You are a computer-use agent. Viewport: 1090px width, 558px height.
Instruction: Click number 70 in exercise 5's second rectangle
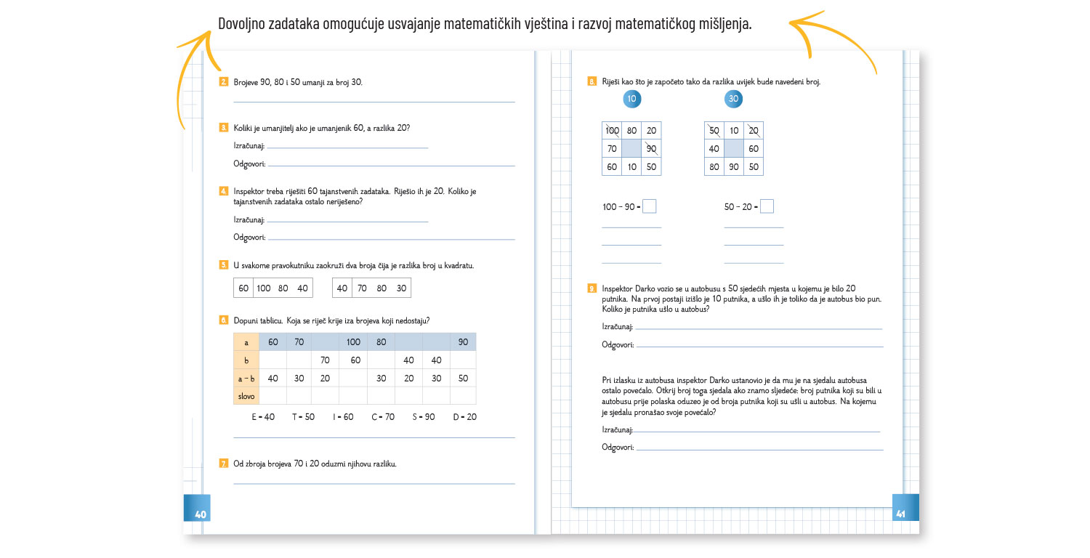coord(362,288)
